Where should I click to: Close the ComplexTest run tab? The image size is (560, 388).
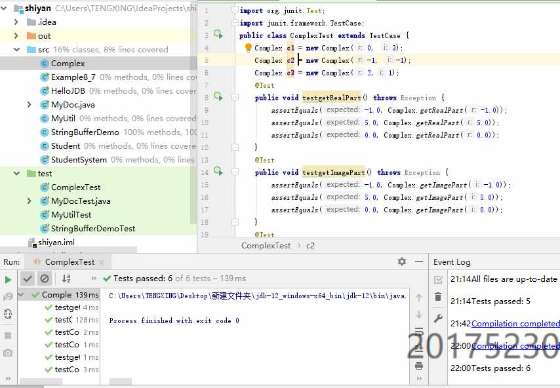[102, 262]
